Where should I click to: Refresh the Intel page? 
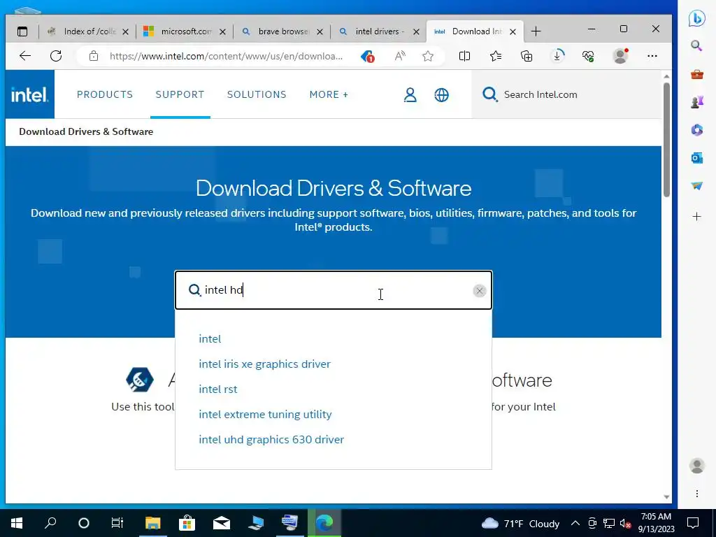(56, 56)
